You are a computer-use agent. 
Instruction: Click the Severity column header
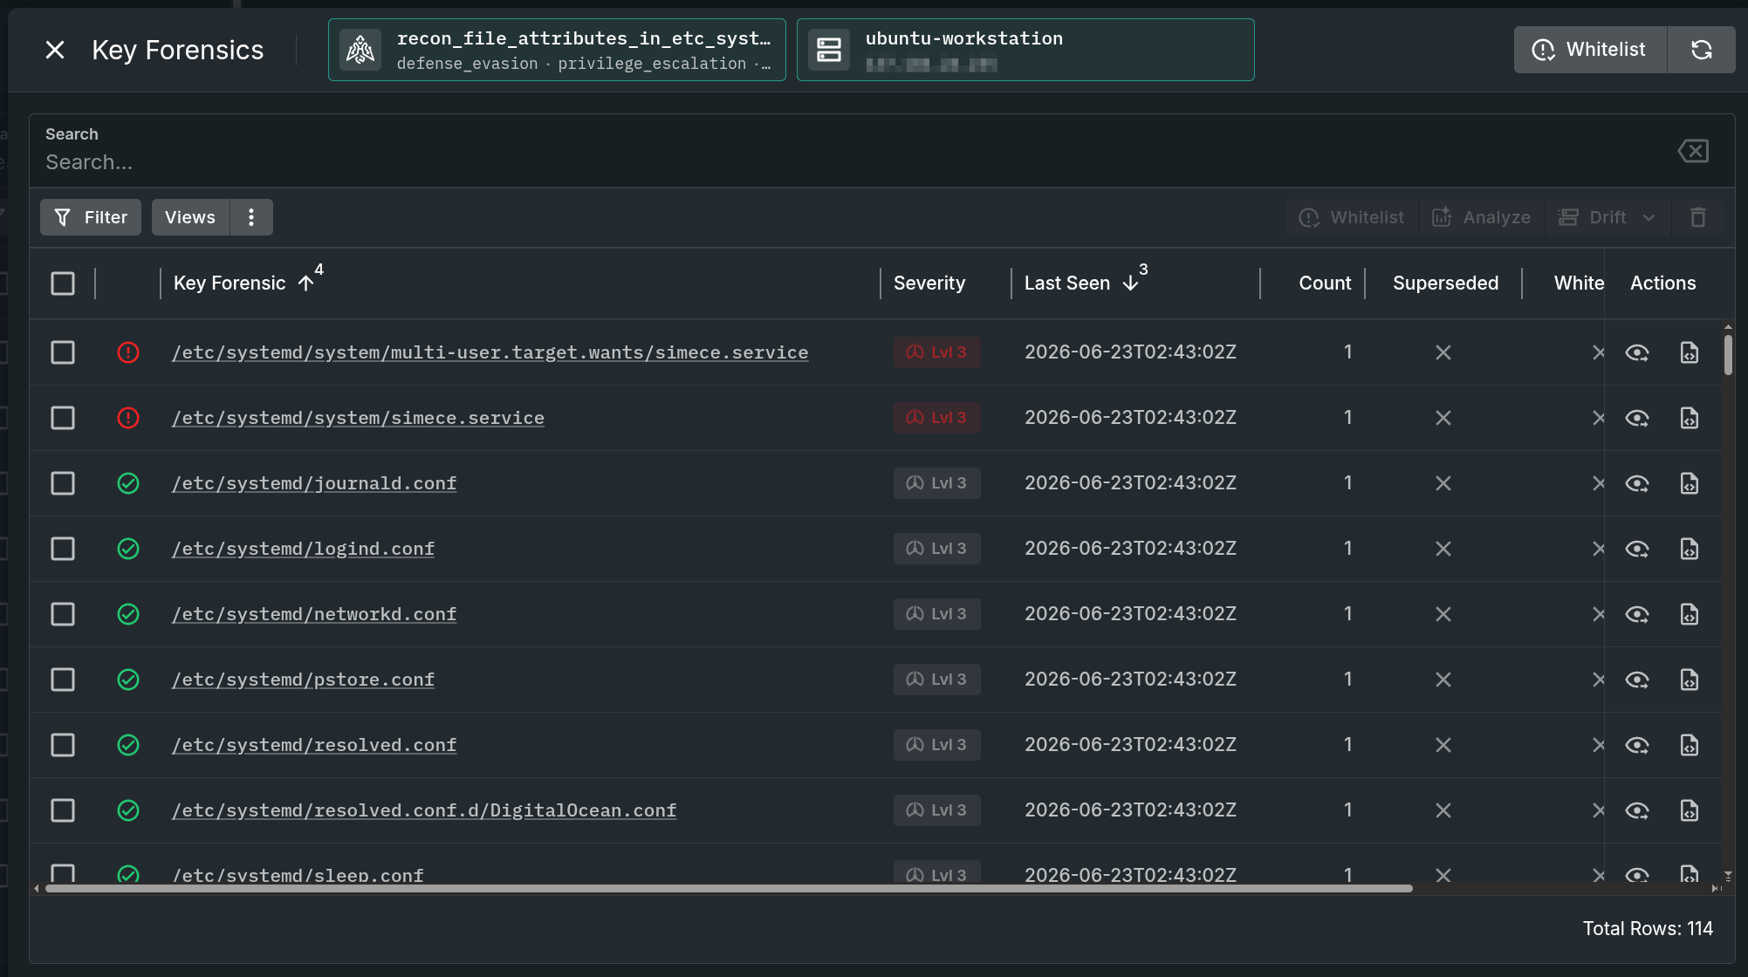pos(929,284)
